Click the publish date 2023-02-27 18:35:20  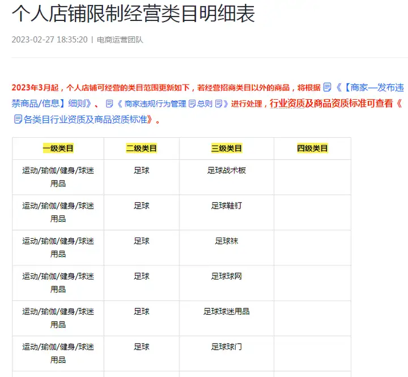[x=49, y=40]
